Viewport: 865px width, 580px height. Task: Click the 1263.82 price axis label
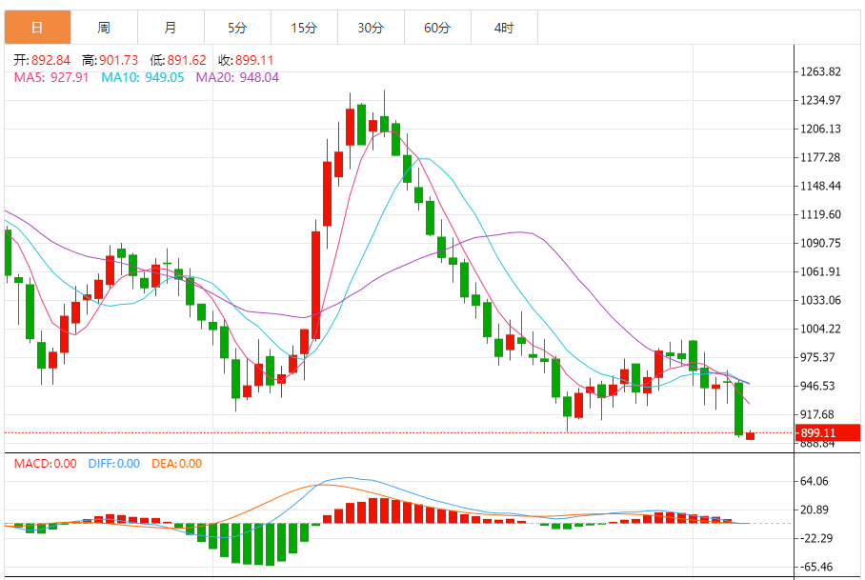(x=821, y=71)
